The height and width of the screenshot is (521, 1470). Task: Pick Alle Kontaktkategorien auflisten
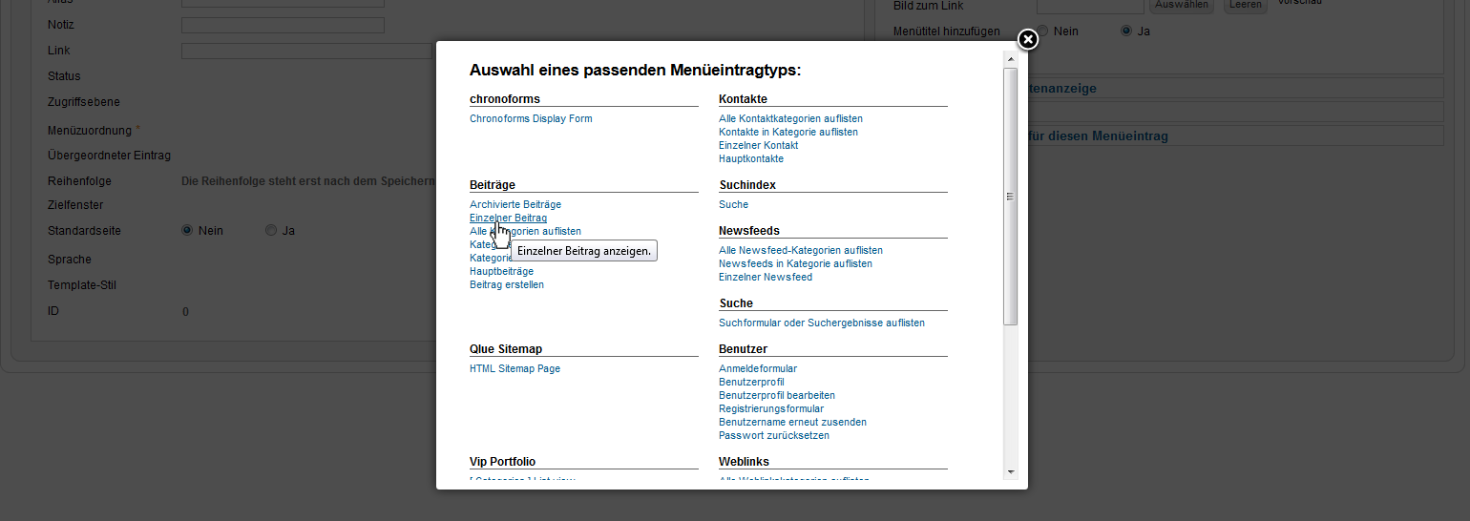790,118
